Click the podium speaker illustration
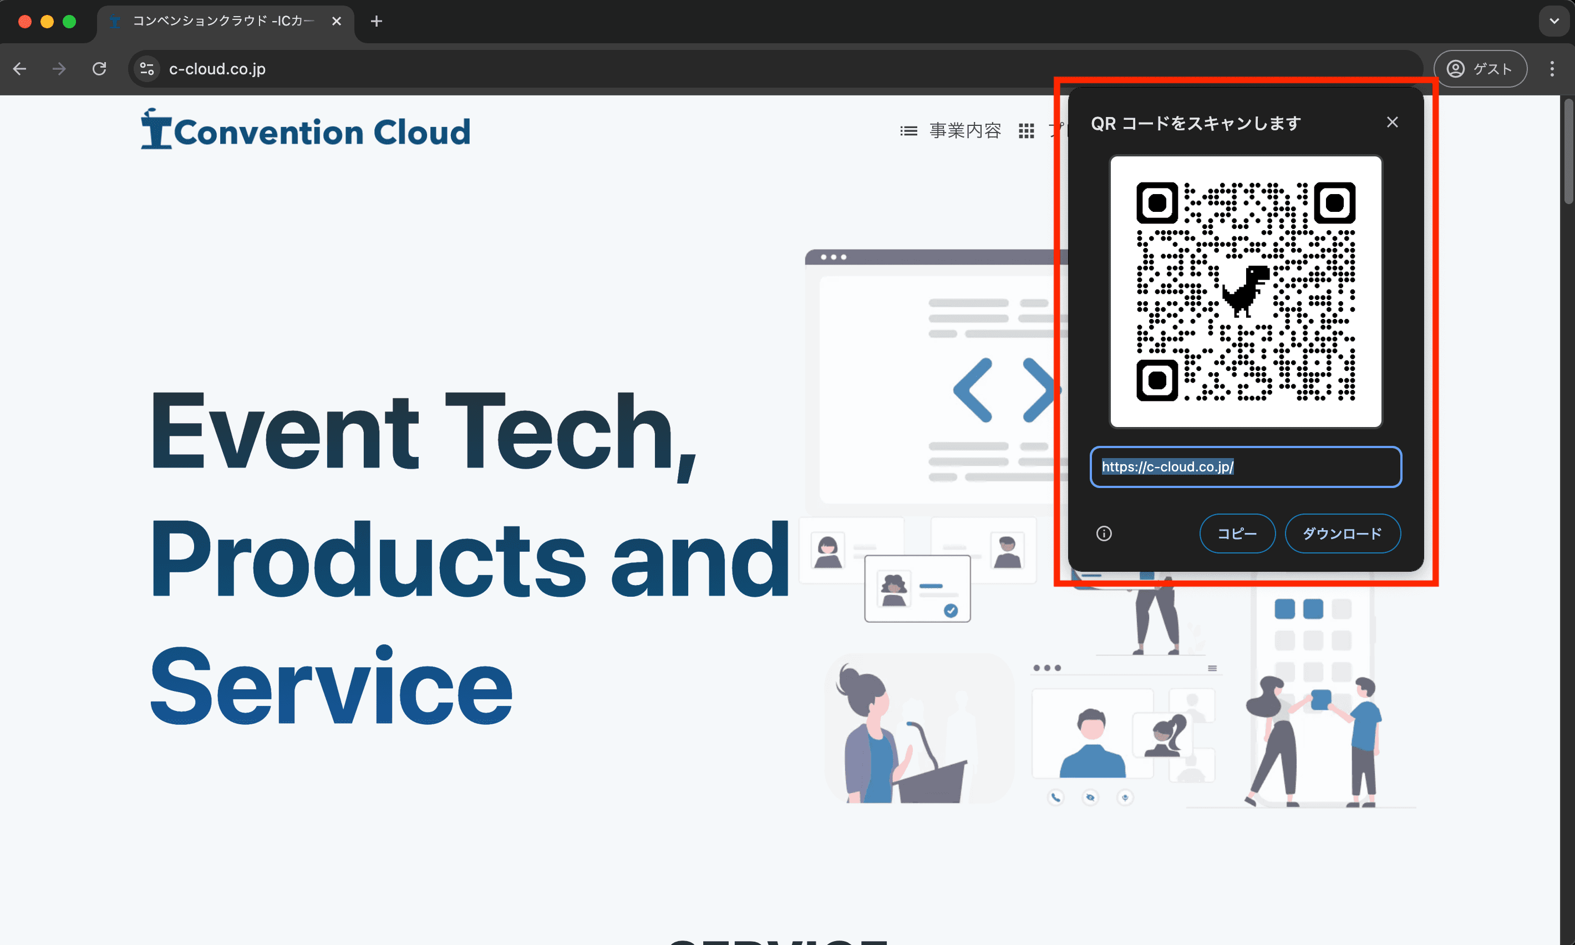 [x=919, y=729]
